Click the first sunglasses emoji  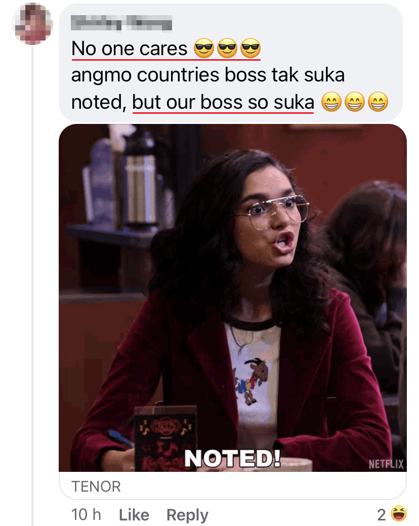(204, 49)
